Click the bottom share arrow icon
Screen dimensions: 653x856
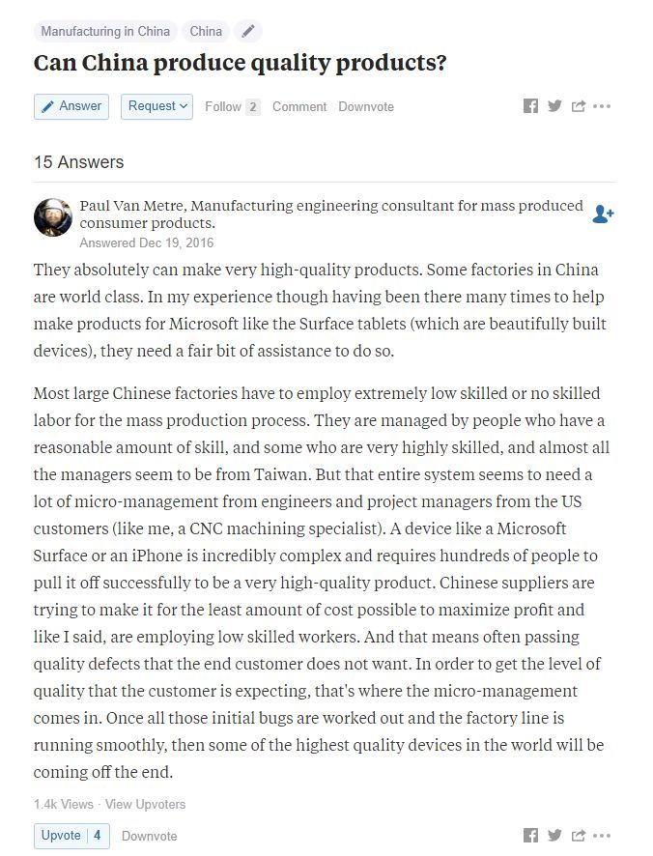click(x=579, y=836)
